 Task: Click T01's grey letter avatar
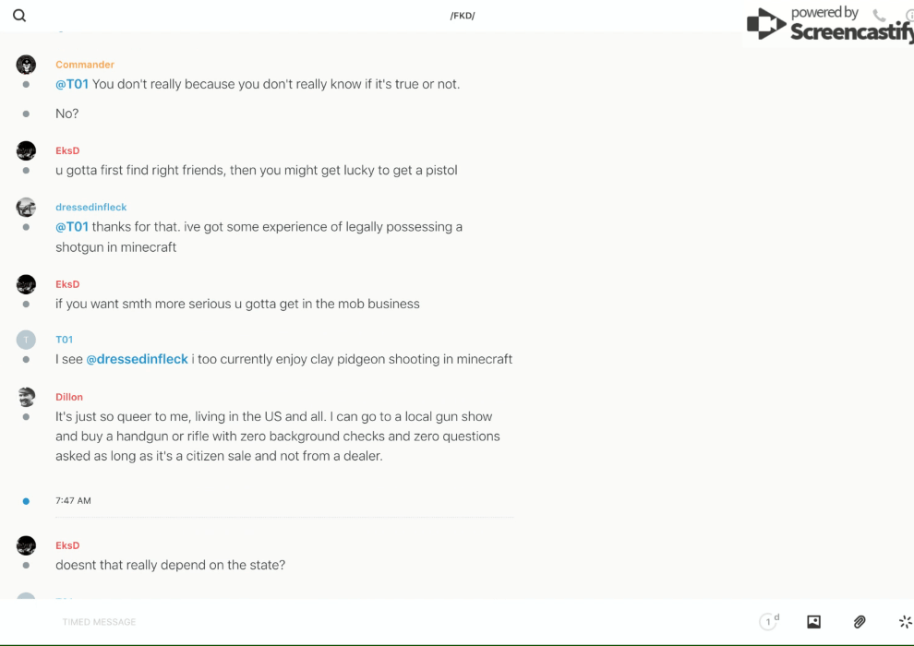point(26,340)
